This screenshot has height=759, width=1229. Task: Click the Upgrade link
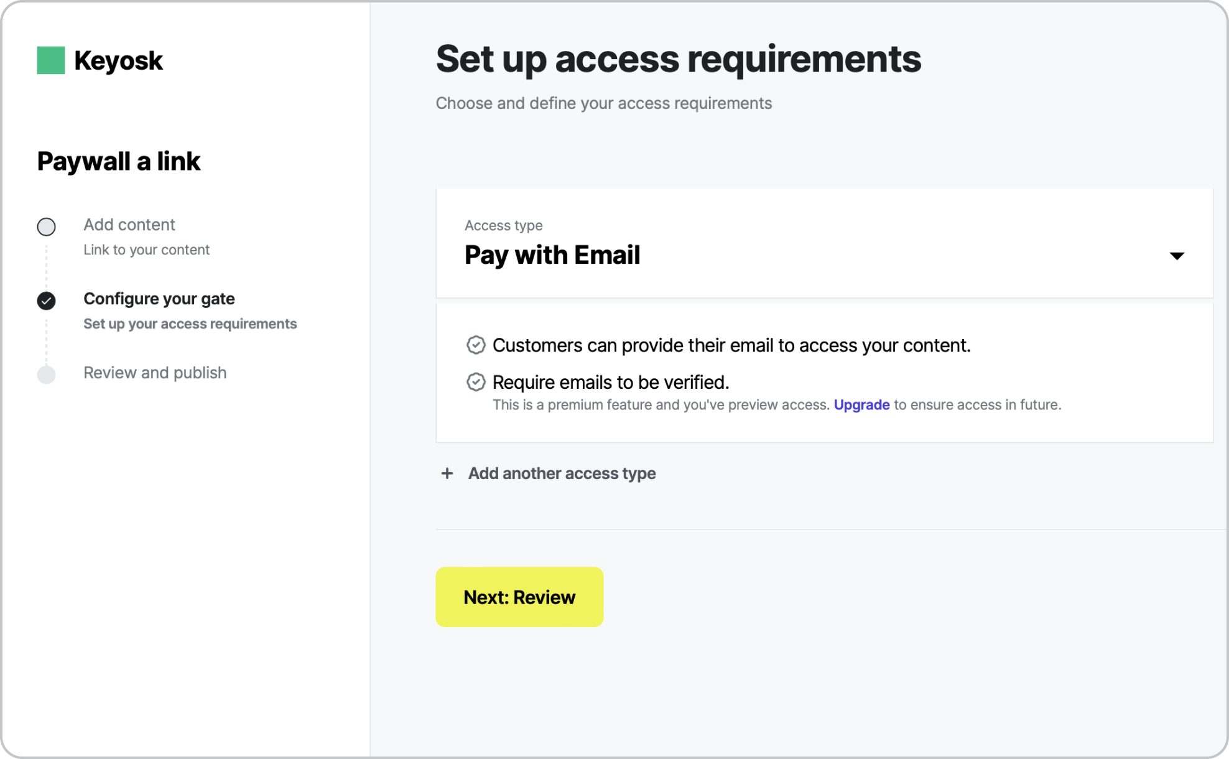861,405
